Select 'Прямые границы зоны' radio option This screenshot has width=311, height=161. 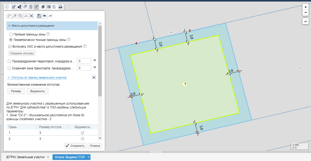click(11, 34)
